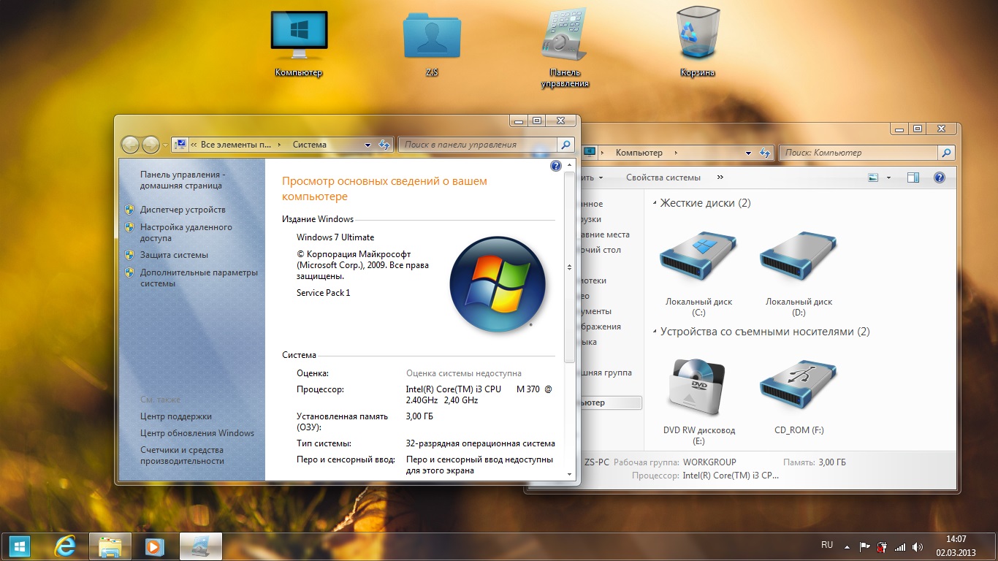Open Центр обновления Windows link

pos(197,433)
